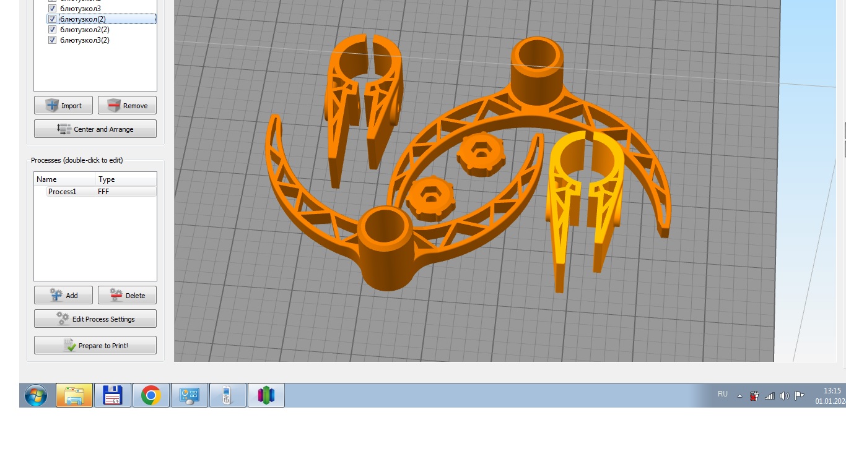846x475 pixels.
Task: Open the Action Center flag icon
Action: (800, 396)
